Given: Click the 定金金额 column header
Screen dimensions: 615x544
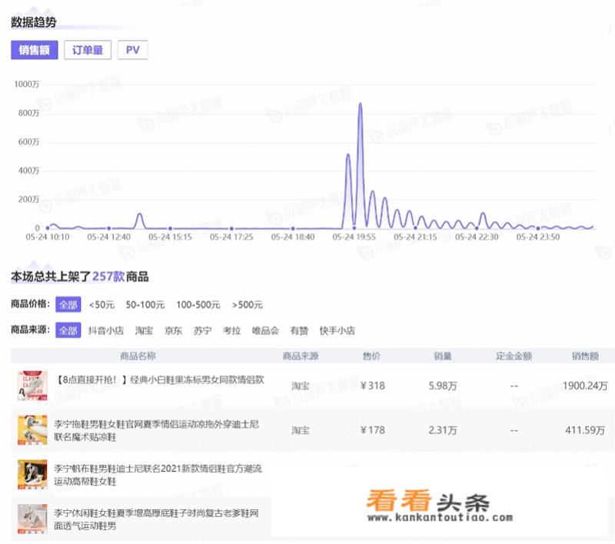Looking at the screenshot, I should (x=514, y=356).
